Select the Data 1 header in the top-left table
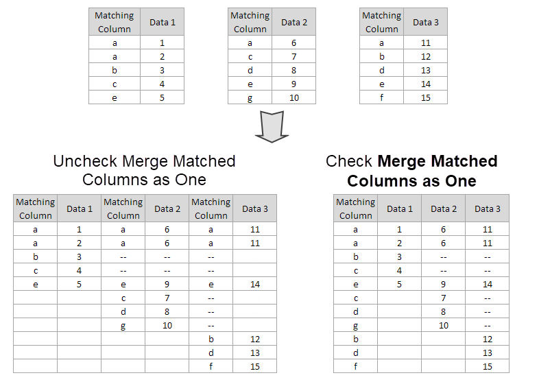The image size is (539, 382). tap(163, 22)
